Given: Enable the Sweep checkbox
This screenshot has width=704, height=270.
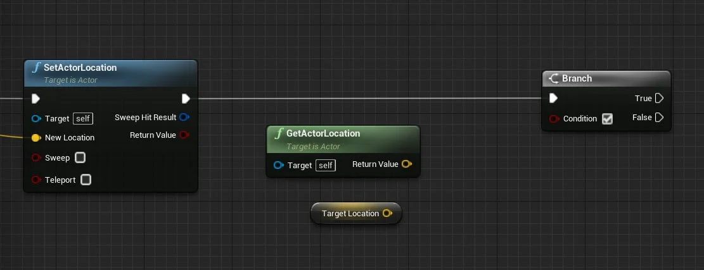Looking at the screenshot, I should click(x=80, y=157).
